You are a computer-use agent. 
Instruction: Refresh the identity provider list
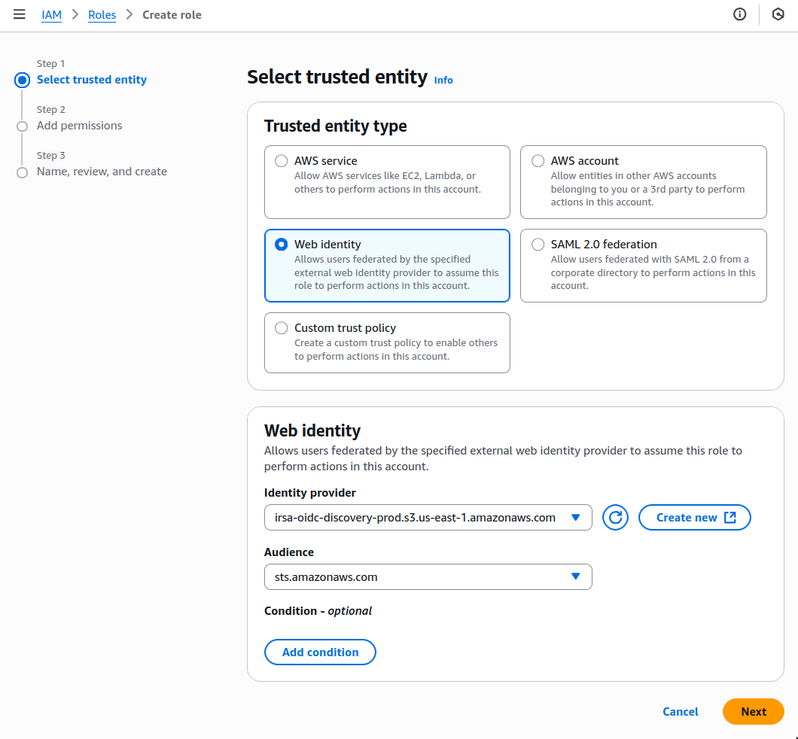pos(615,517)
